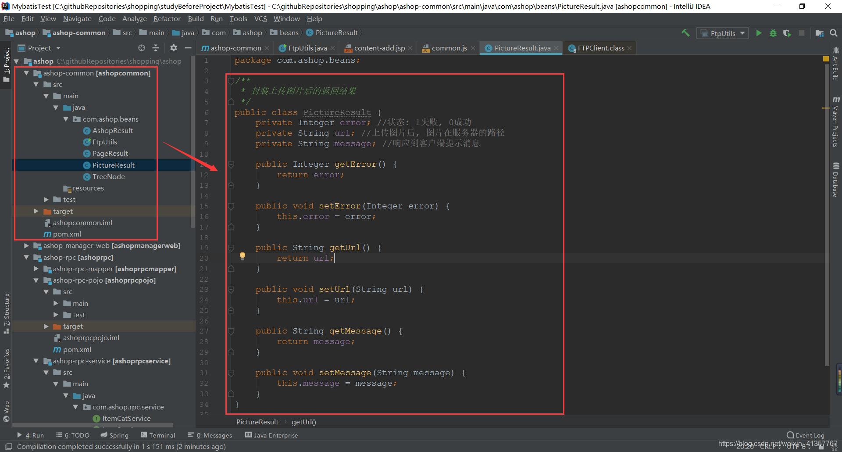
Task: Open Search Everywhere magnifier icon
Action: [834, 33]
